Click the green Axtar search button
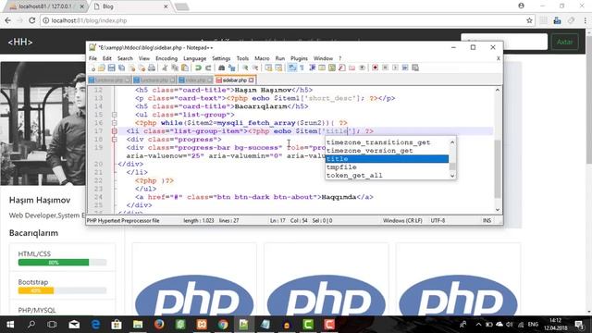The width and height of the screenshot is (592, 333). (x=565, y=42)
